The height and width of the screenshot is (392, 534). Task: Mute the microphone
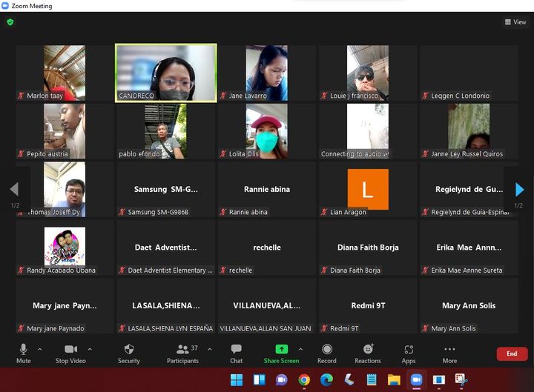coord(24,353)
